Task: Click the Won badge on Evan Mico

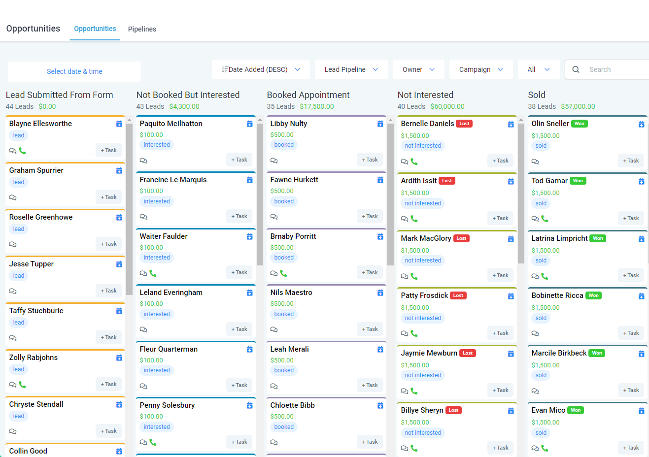Action: point(576,410)
